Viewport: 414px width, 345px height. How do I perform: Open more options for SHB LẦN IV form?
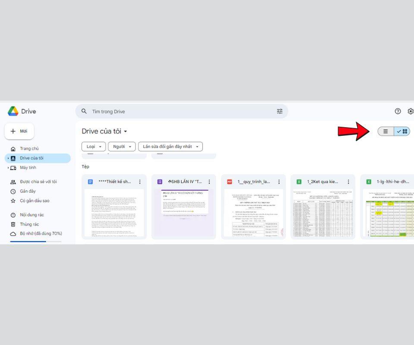point(209,182)
